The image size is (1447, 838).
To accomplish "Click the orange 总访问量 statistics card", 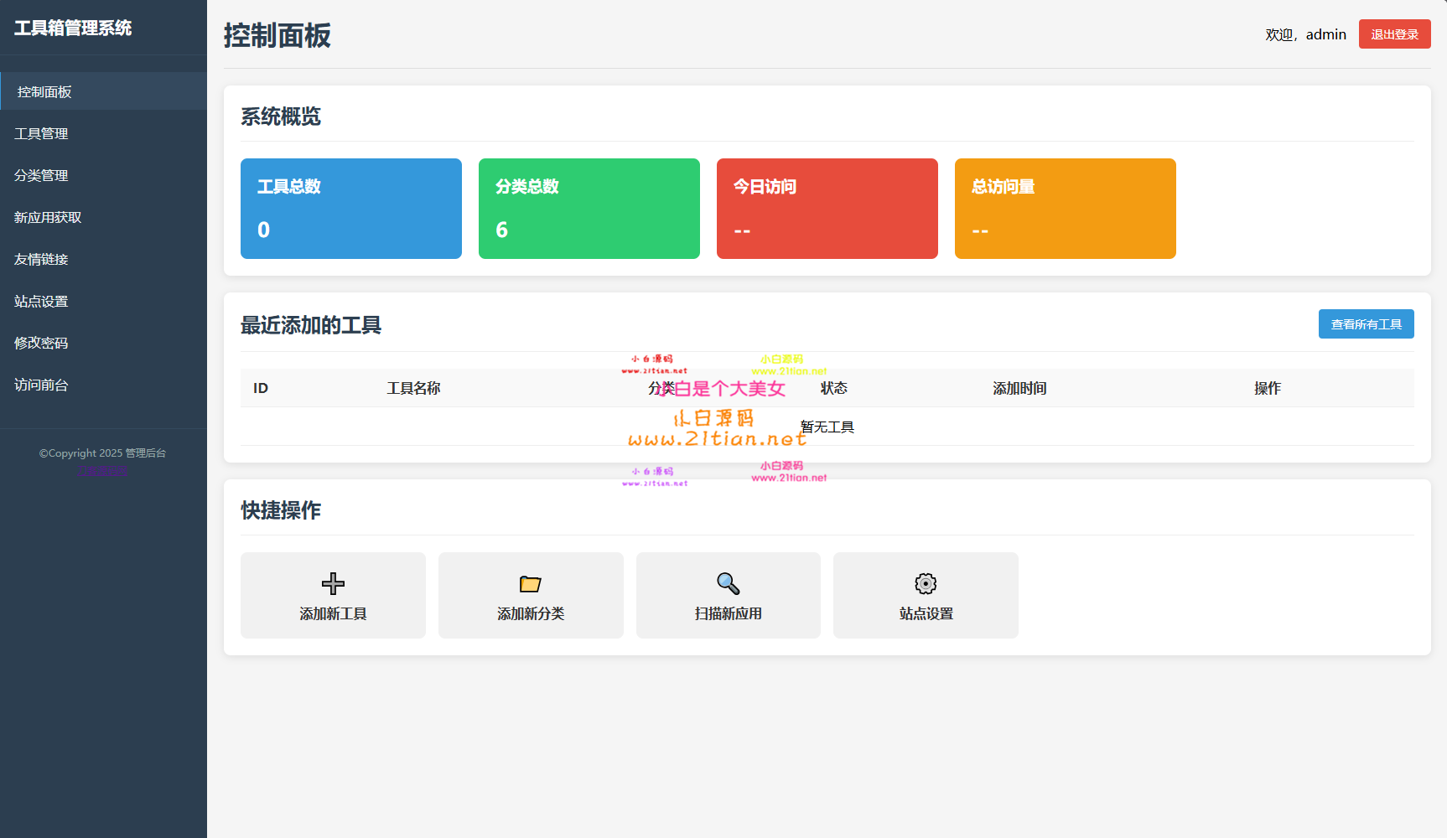I will pos(1065,209).
